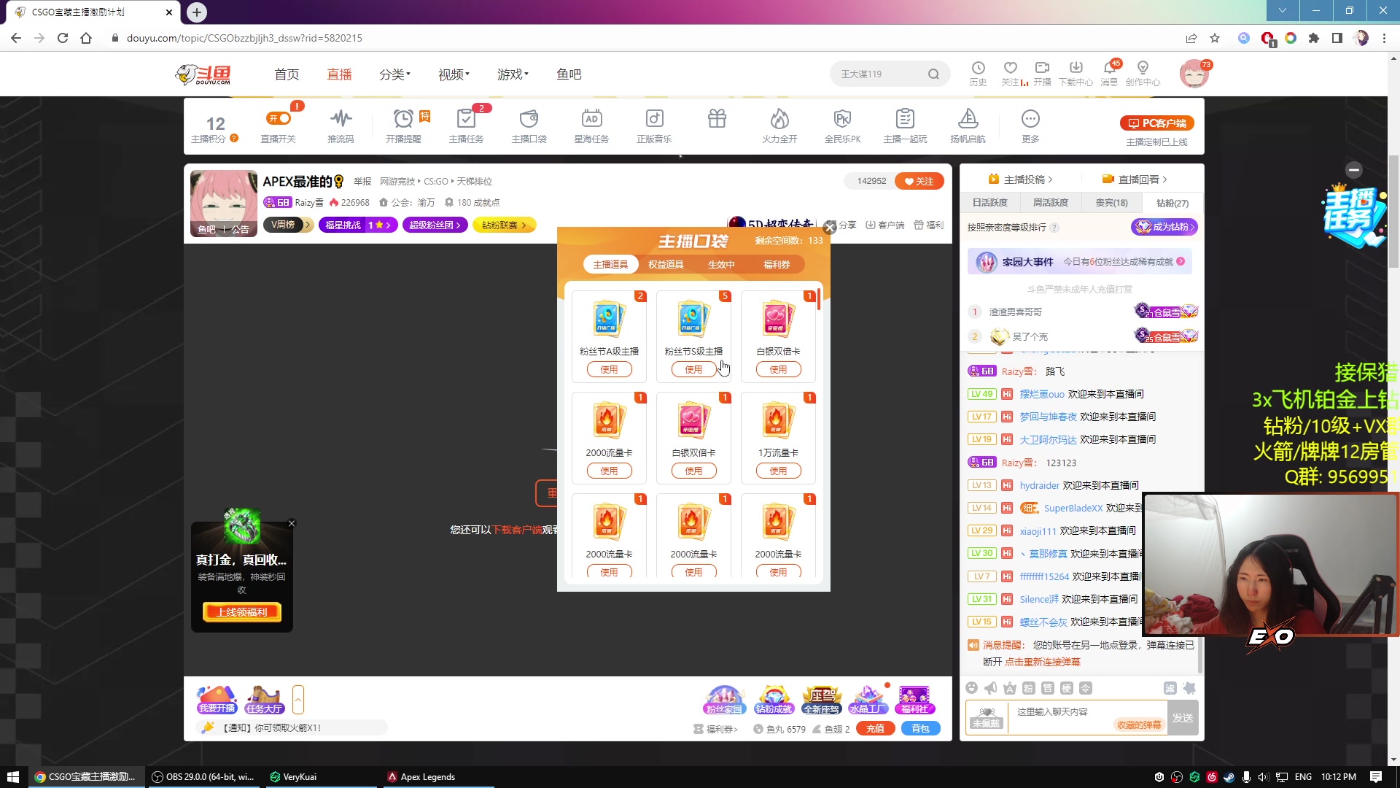Open the 开播提醒 broadcast reminder
This screenshot has width=1400, height=788.
coord(405,124)
